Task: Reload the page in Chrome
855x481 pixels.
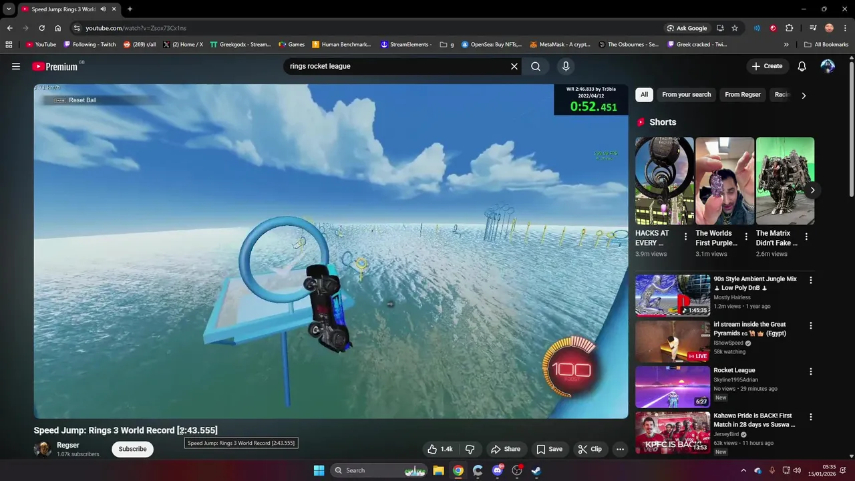Action: point(41,28)
